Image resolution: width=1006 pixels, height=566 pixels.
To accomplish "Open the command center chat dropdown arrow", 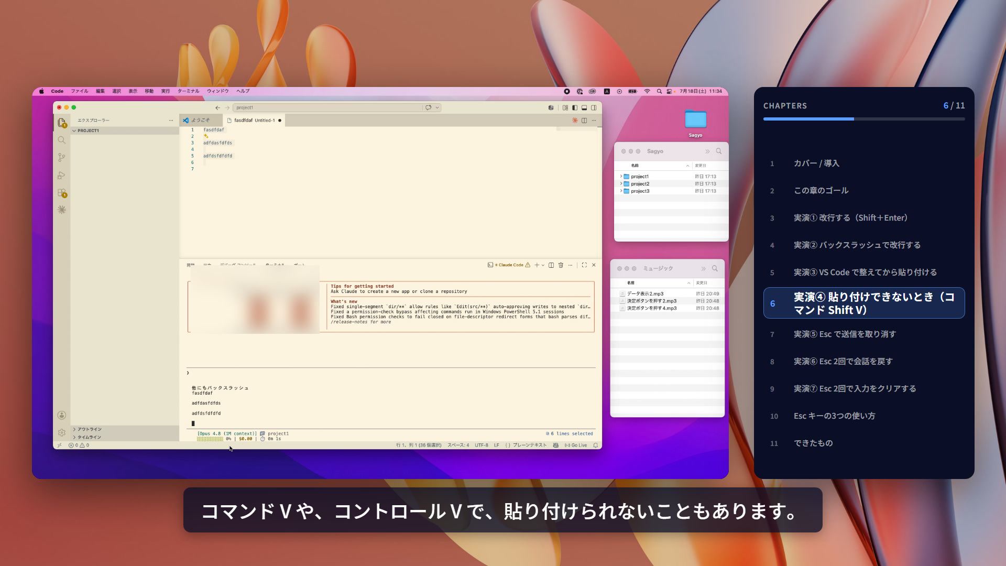I will click(437, 107).
